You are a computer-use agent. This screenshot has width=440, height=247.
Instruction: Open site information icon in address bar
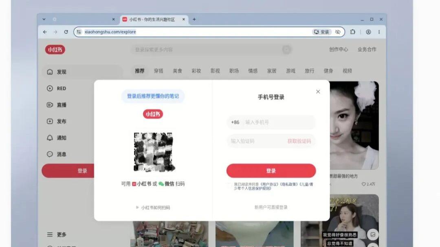pos(79,32)
